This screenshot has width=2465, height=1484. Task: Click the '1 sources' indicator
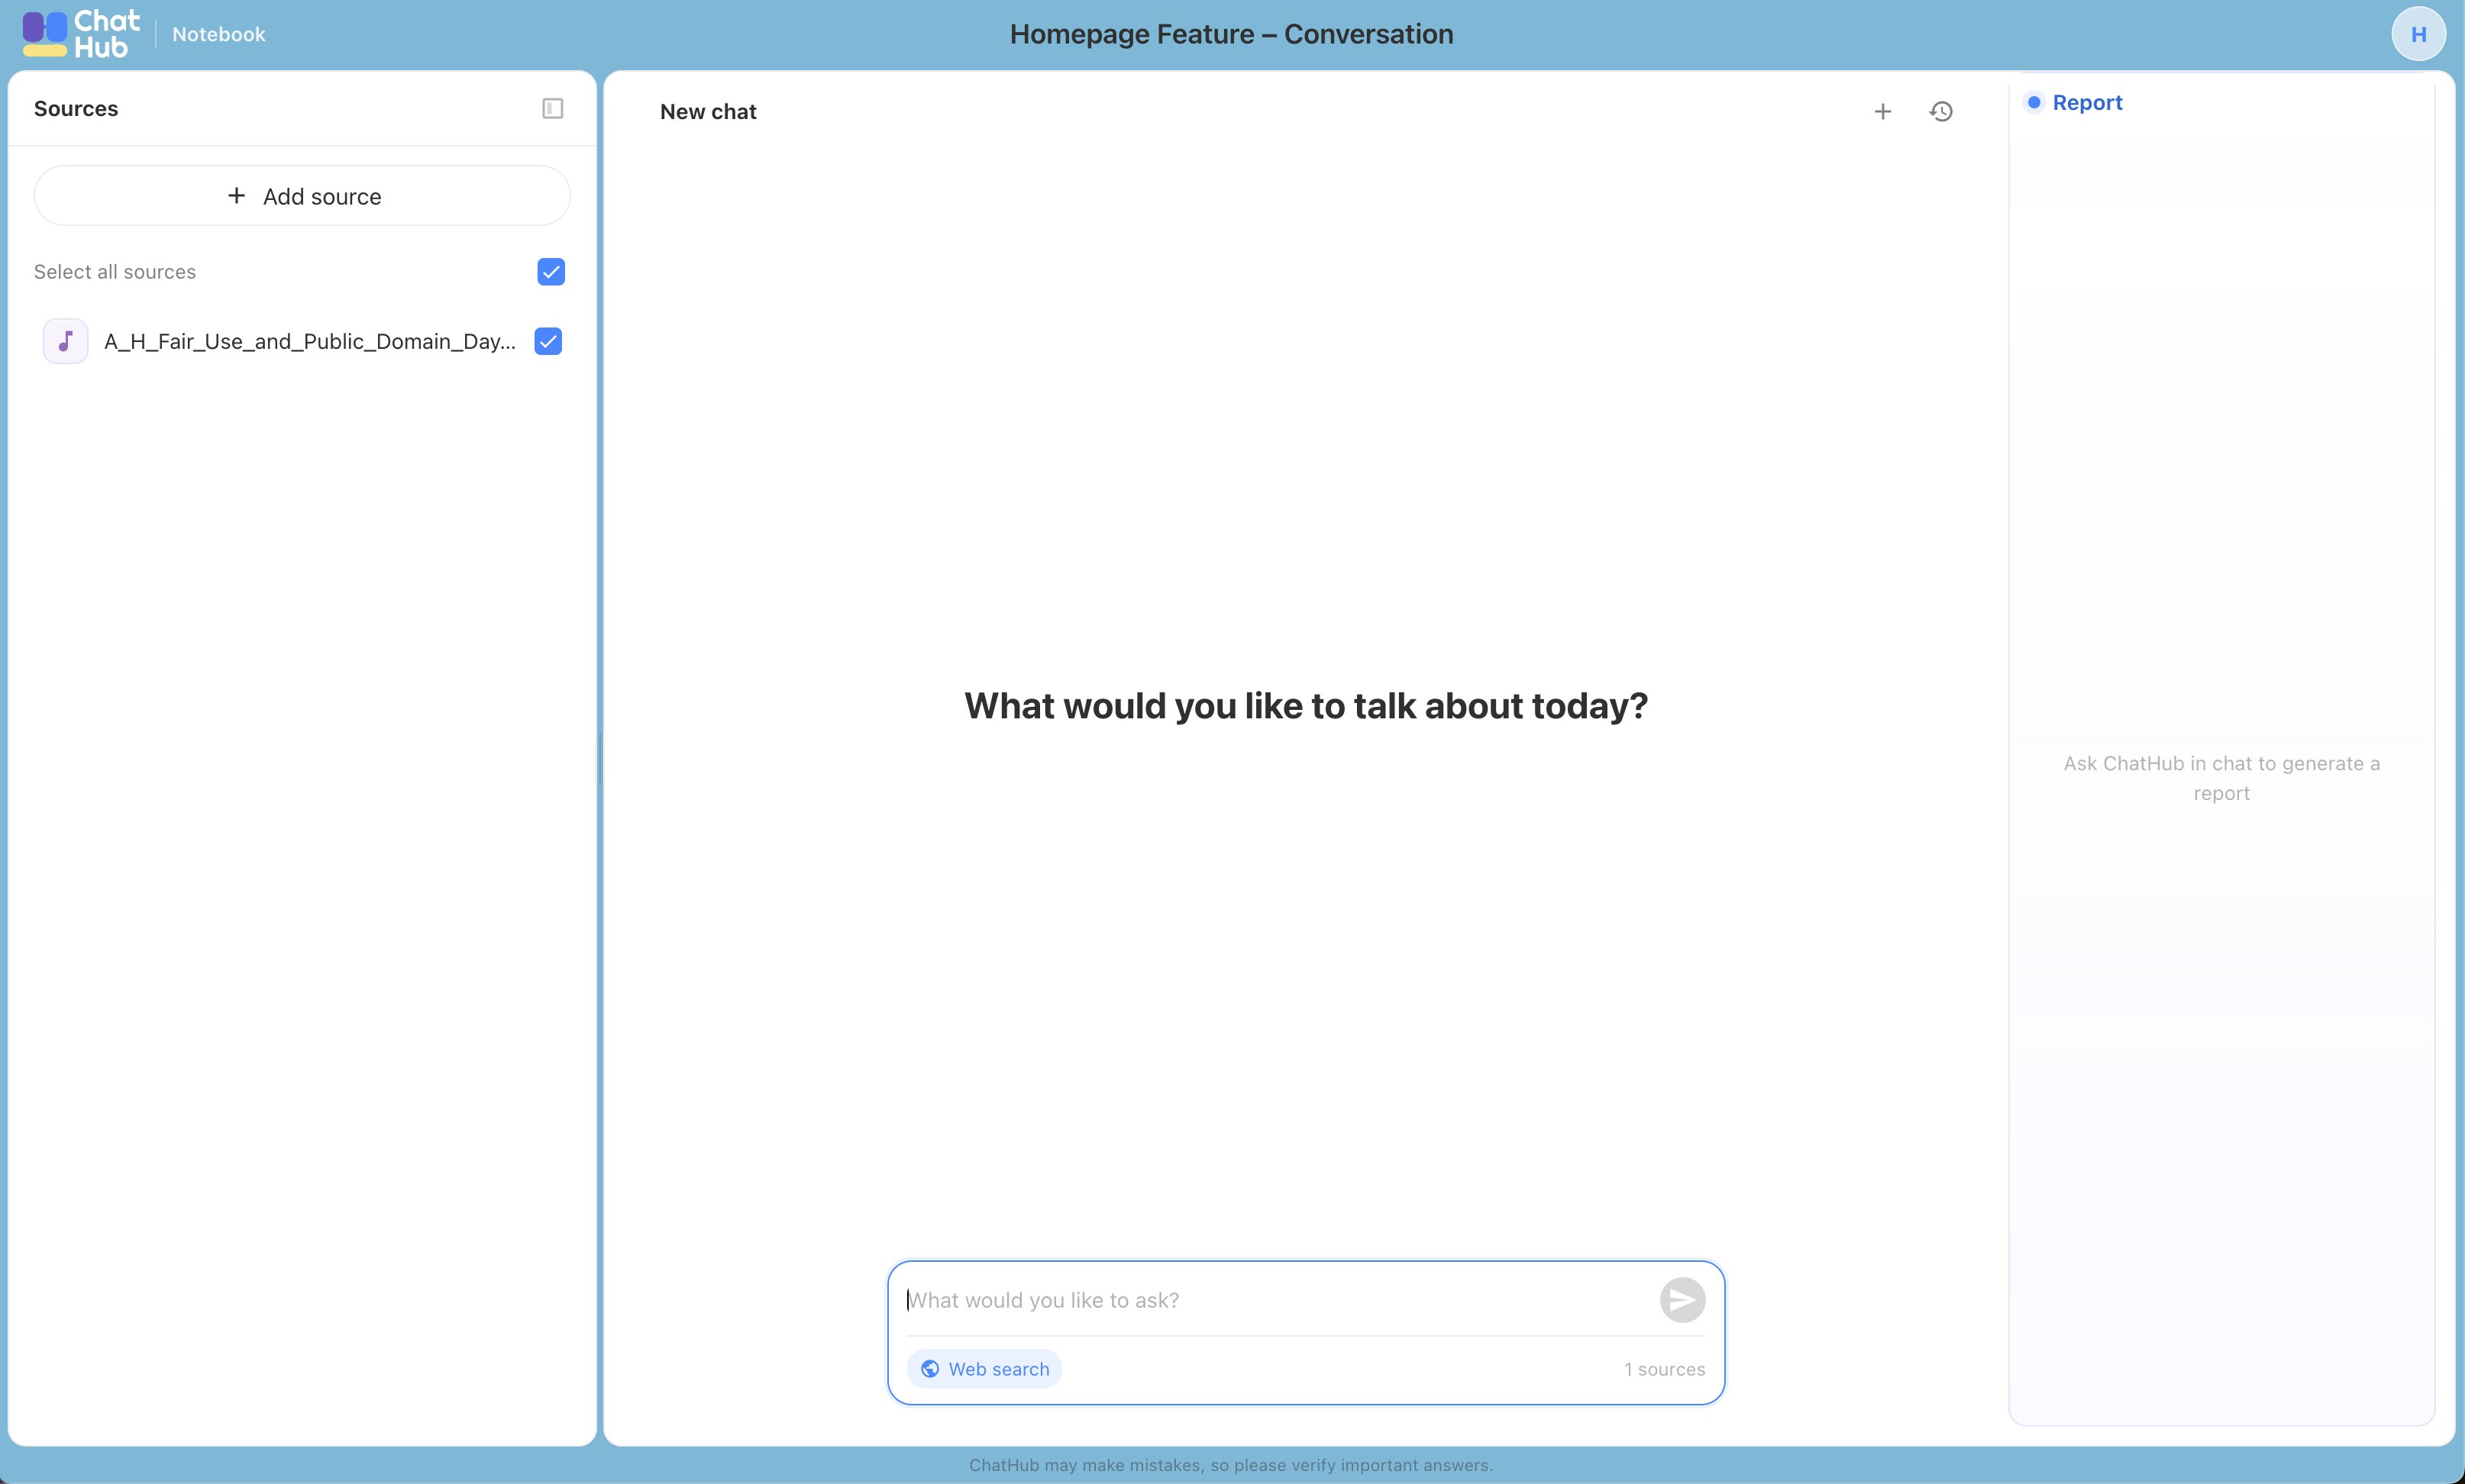(x=1664, y=1369)
